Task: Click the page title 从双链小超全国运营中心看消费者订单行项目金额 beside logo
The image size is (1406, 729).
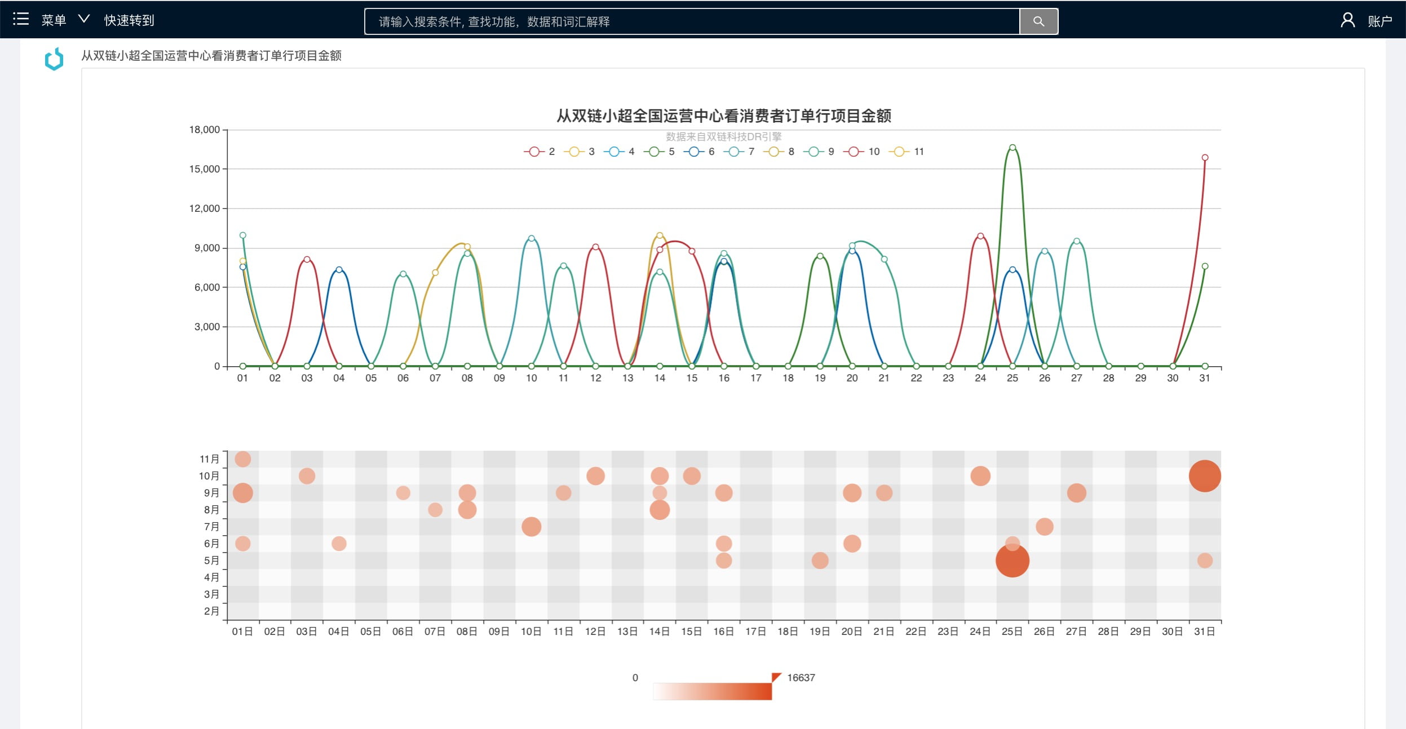Action: click(x=211, y=56)
